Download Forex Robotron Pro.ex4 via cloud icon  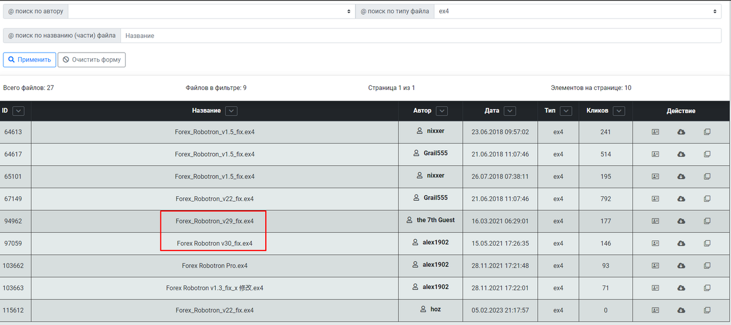(681, 266)
